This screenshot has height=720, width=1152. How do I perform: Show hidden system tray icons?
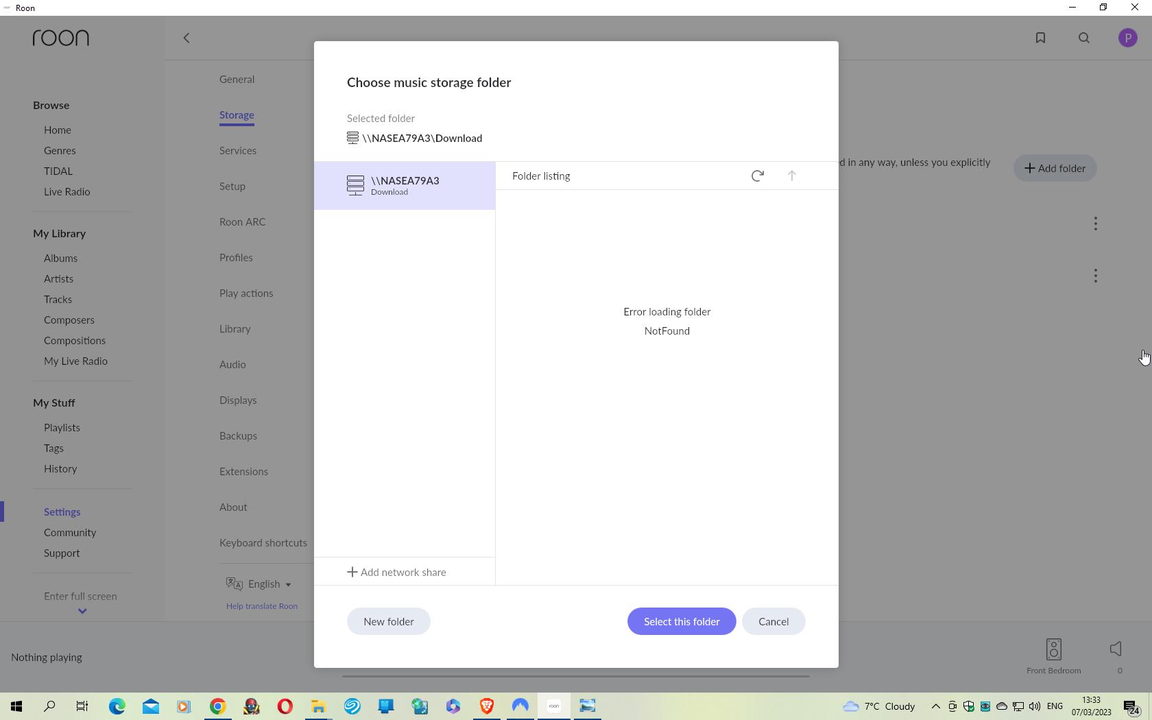(935, 706)
